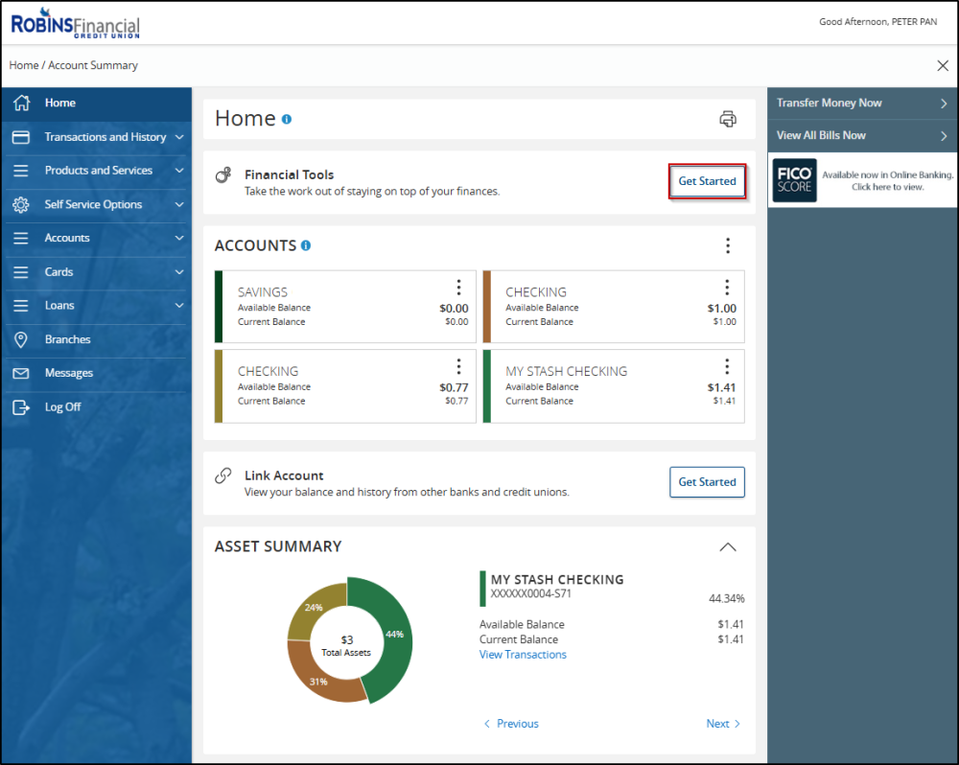
Task: Click Get Started for Financial Tools
Action: pyautogui.click(x=707, y=180)
